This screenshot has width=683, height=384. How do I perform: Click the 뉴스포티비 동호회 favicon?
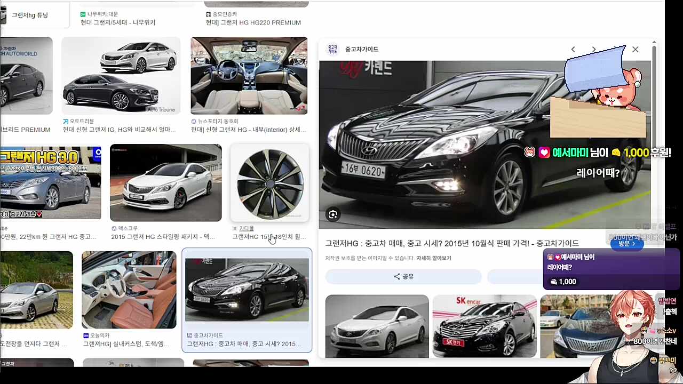(x=193, y=121)
